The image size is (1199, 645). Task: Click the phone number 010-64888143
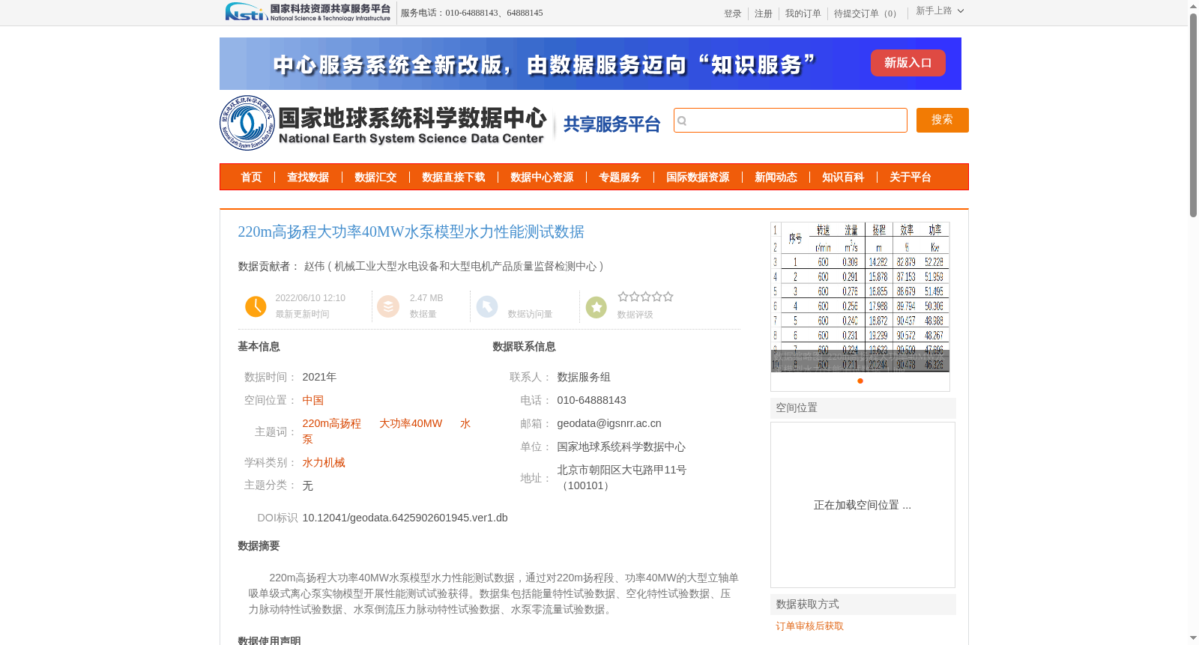[591, 401]
